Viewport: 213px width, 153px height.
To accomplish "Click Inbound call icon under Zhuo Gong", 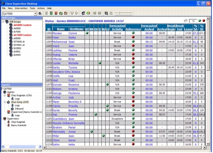I will click(12, 109).
